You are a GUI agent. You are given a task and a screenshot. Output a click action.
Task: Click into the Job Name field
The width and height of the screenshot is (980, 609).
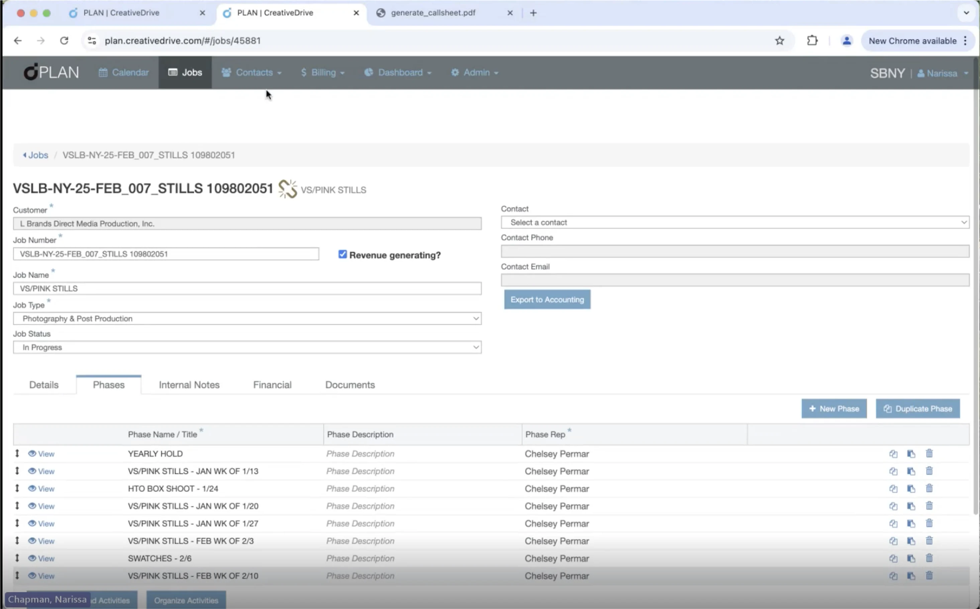point(247,288)
